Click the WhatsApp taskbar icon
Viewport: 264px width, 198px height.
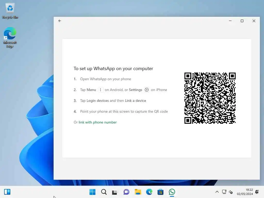point(172,192)
